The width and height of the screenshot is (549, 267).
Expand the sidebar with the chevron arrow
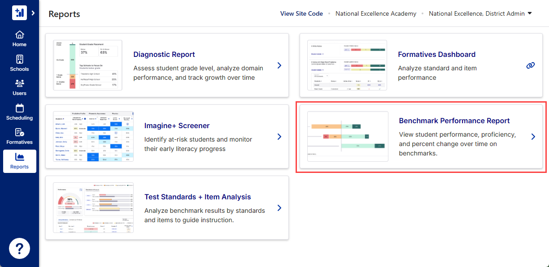coord(33,13)
